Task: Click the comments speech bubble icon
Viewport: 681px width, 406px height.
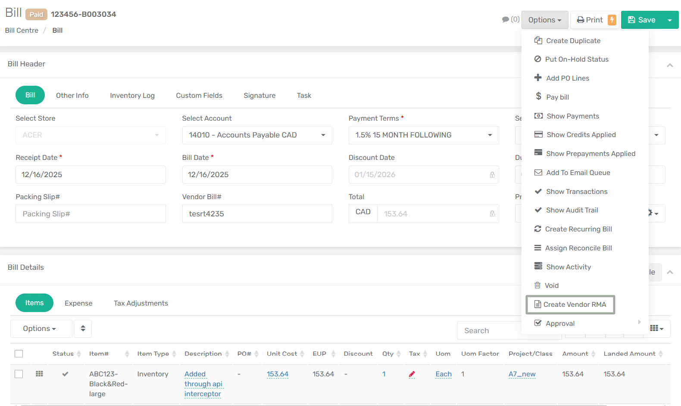Action: 506,19
